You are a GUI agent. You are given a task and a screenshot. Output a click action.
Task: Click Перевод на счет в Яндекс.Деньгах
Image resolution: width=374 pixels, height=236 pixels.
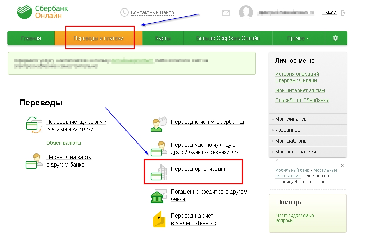click(x=194, y=219)
